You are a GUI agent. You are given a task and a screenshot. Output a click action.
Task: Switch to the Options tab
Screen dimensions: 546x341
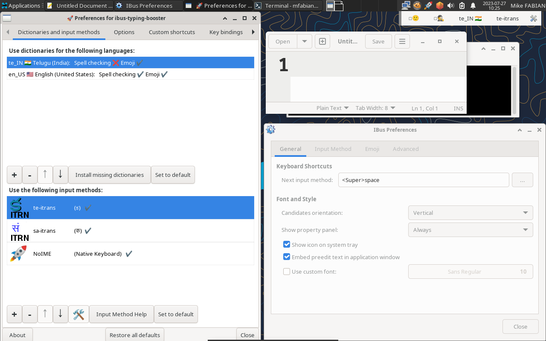pos(124,32)
